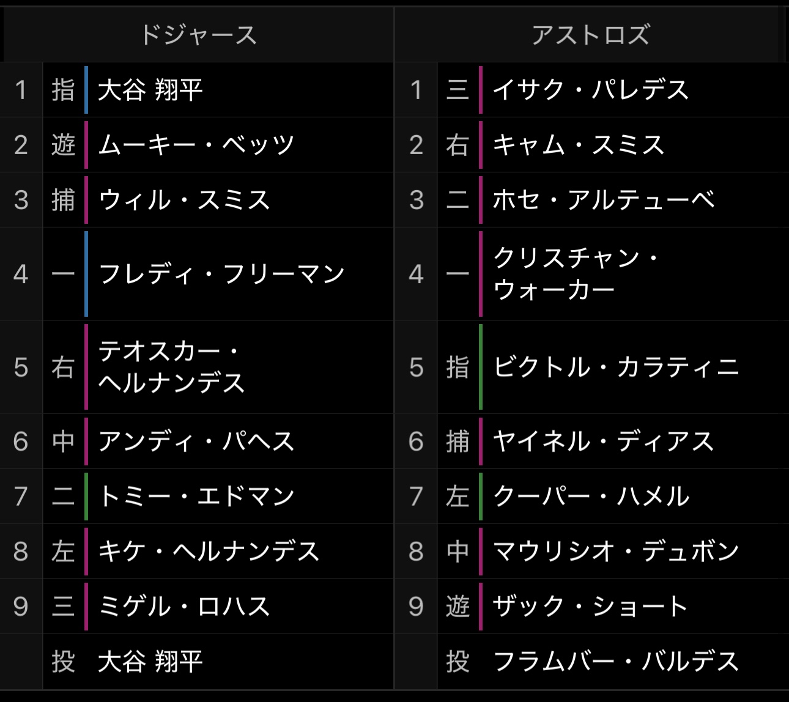The width and height of the screenshot is (789, 702).
Task: Select Astros pitcher フラムバー・バルデス
Action: (591, 662)
